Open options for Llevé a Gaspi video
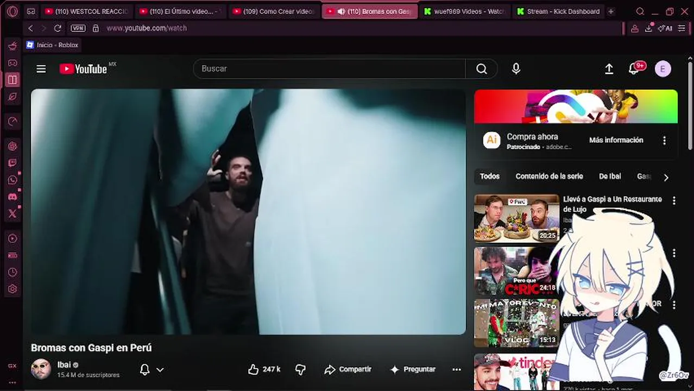This screenshot has width=694, height=391. (x=674, y=200)
